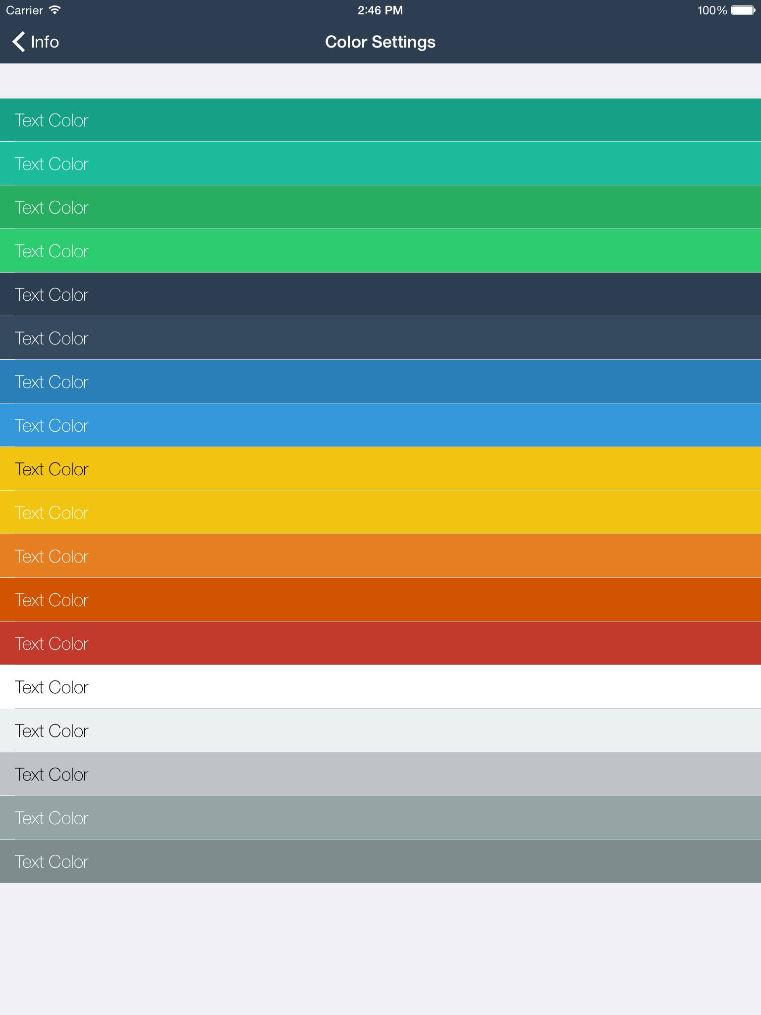This screenshot has height=1015, width=761.
Task: Select the bright emerald green Text Color row
Action: (380, 251)
